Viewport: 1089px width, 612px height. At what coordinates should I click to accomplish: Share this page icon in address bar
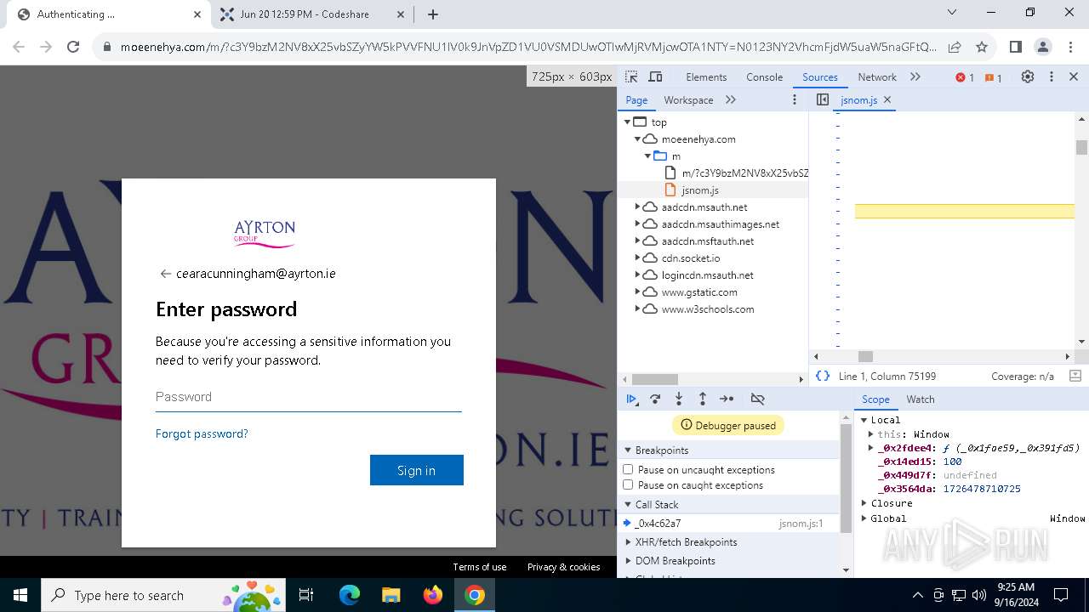955,47
